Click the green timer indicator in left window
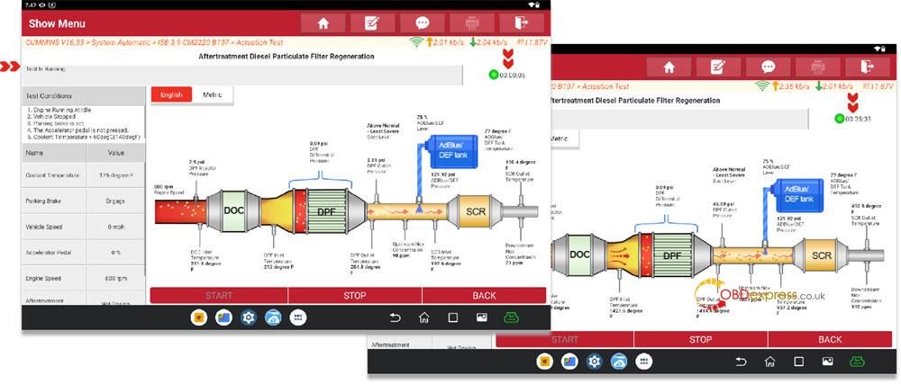This screenshot has height=384, width=901. click(493, 75)
